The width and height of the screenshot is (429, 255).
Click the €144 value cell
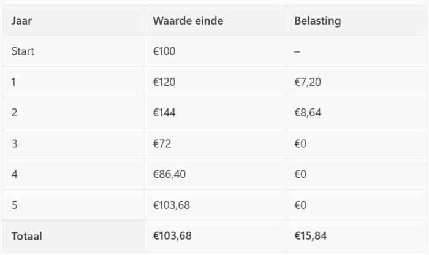pyautogui.click(x=164, y=113)
